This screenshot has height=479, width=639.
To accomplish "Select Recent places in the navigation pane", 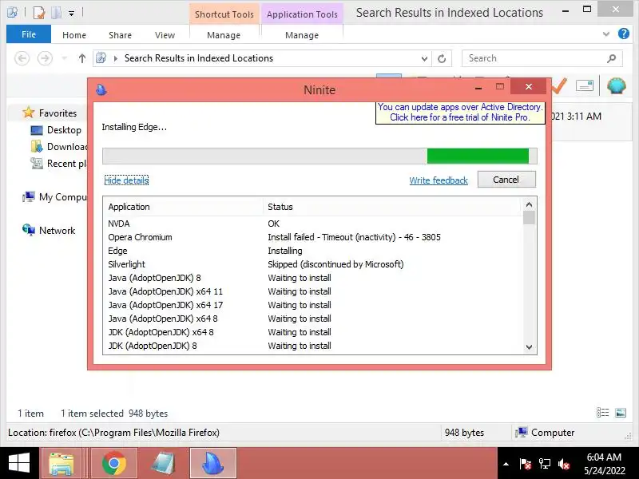I will tap(58, 164).
